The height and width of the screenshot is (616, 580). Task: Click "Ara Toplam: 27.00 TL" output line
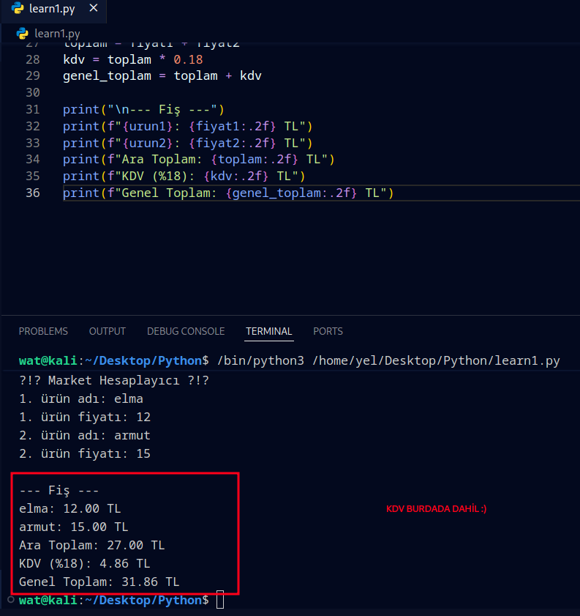click(x=92, y=545)
